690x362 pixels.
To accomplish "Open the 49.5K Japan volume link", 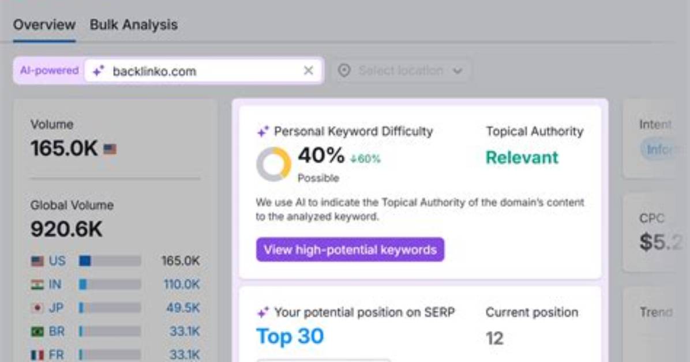I will [x=183, y=307].
